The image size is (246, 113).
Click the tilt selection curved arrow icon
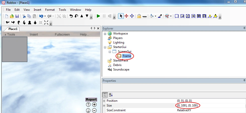pos(76,16)
